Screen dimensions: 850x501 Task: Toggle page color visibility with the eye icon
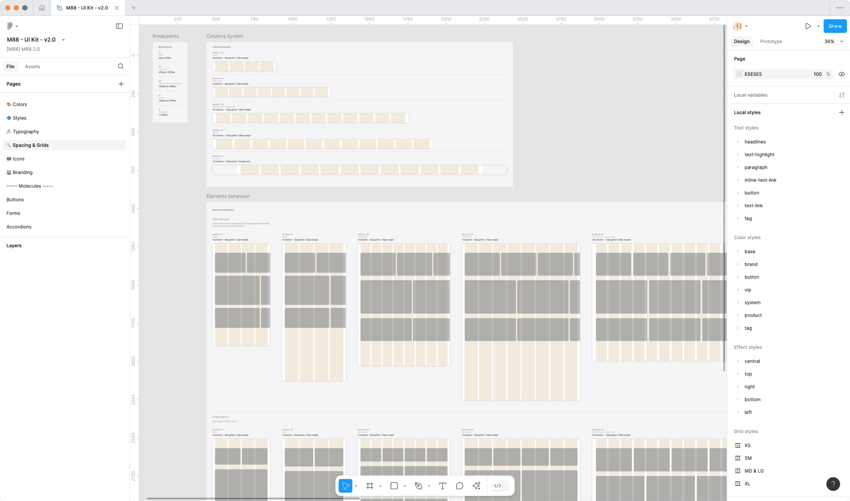pos(842,74)
